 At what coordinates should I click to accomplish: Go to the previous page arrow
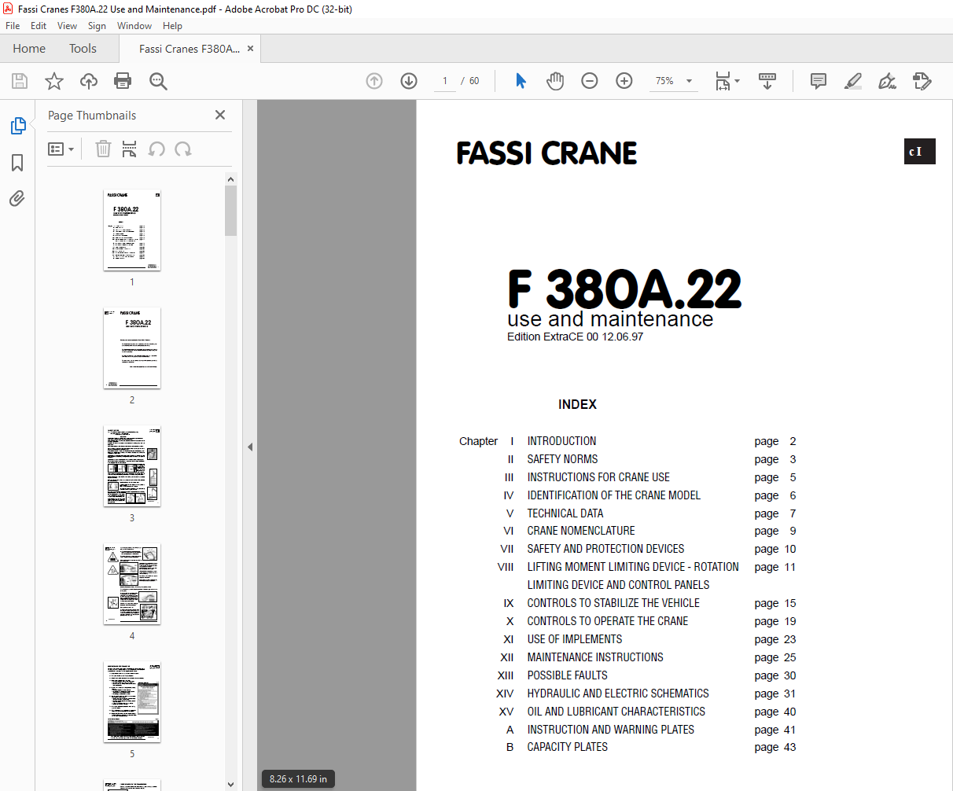pos(374,81)
